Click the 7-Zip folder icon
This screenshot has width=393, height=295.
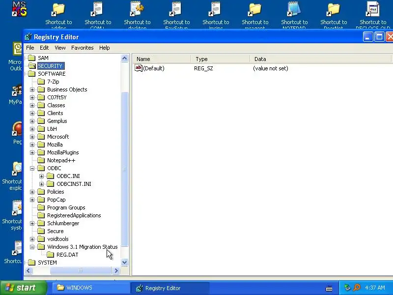point(41,82)
